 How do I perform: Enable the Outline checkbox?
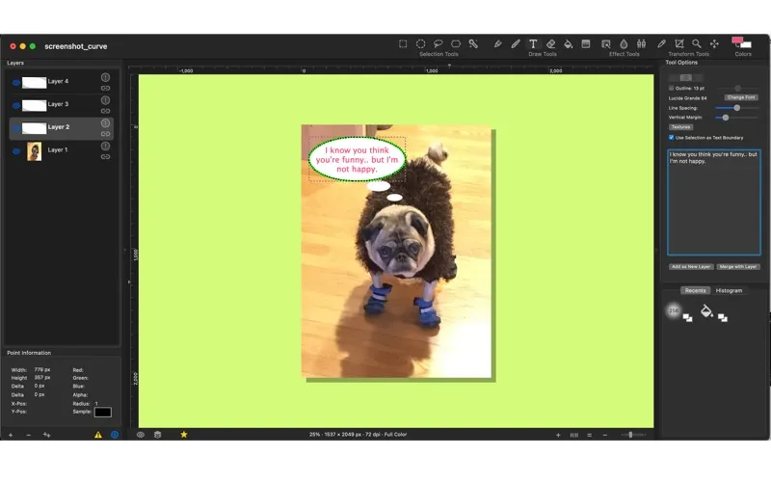point(671,88)
